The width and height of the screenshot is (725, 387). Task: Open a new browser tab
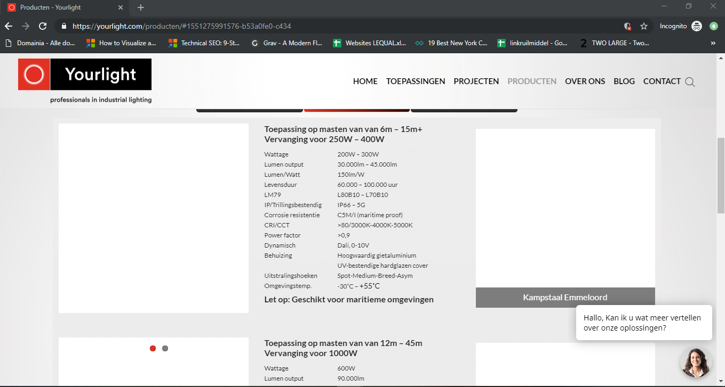(141, 7)
